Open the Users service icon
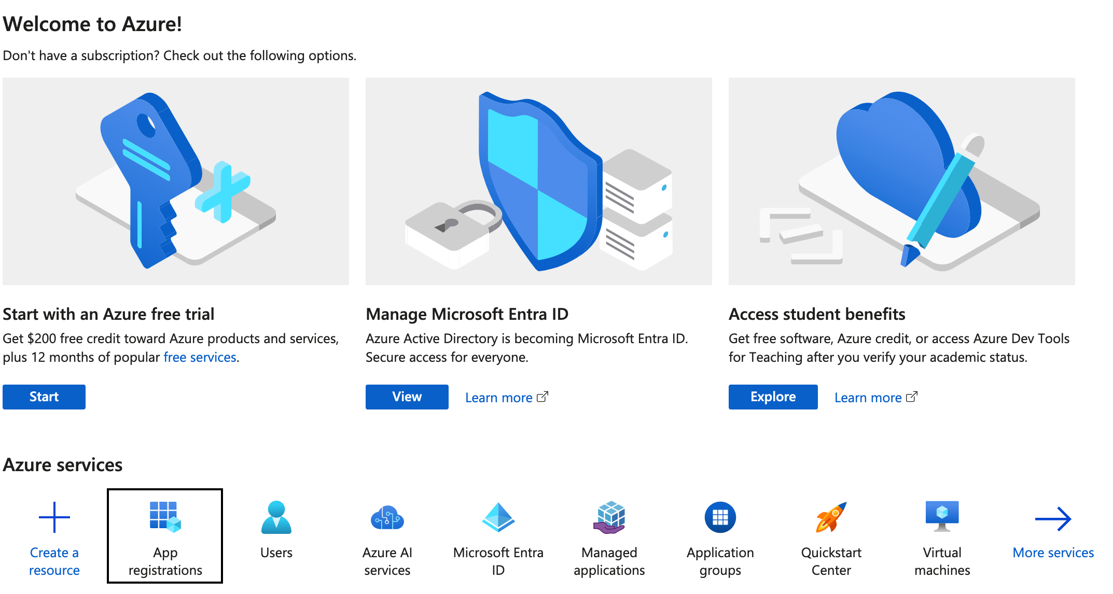This screenshot has height=594, width=1113. 276,517
